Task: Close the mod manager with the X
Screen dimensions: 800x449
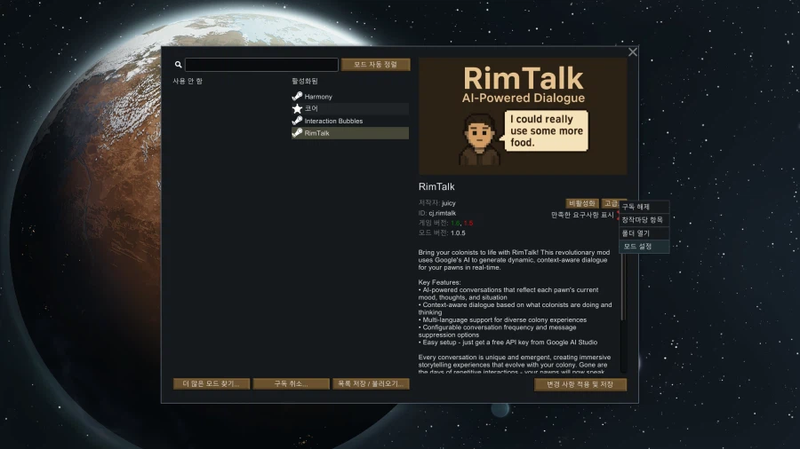Action: [633, 52]
